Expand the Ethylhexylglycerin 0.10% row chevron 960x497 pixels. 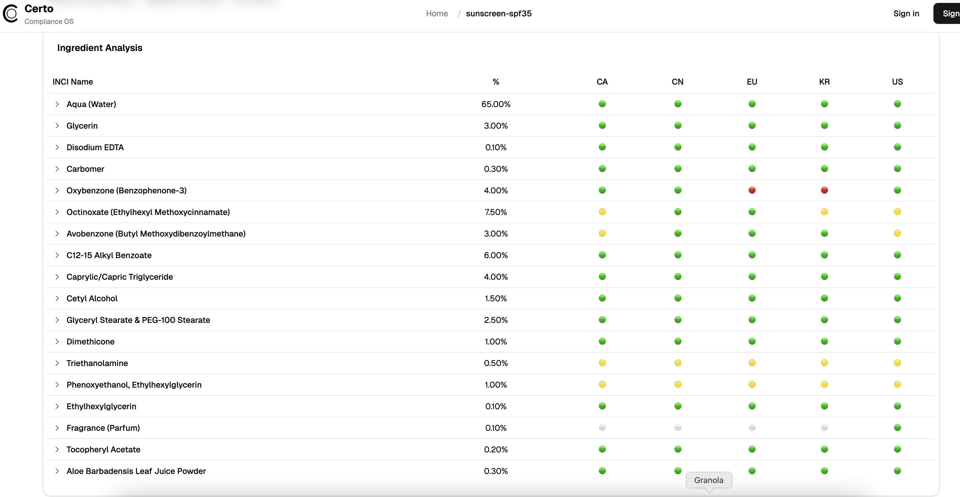(57, 407)
